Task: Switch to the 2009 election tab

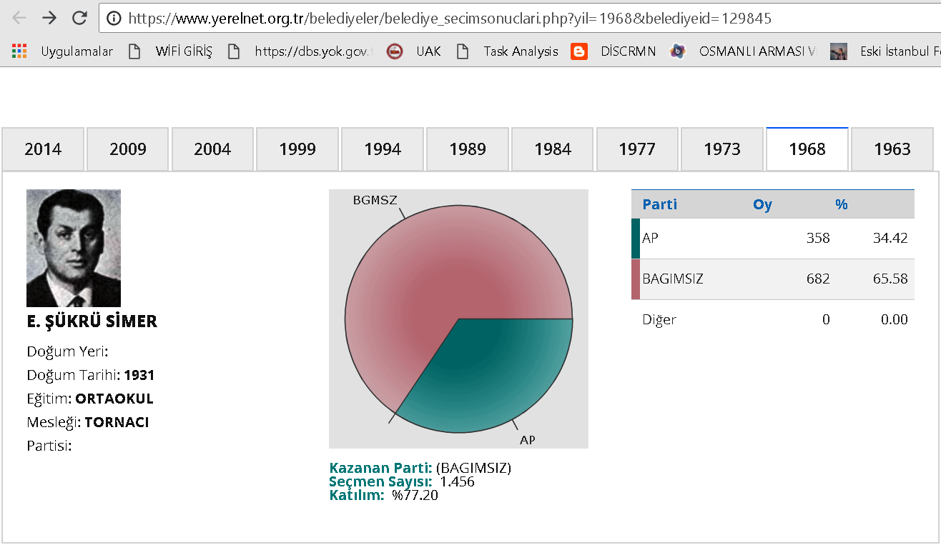Action: point(128,149)
